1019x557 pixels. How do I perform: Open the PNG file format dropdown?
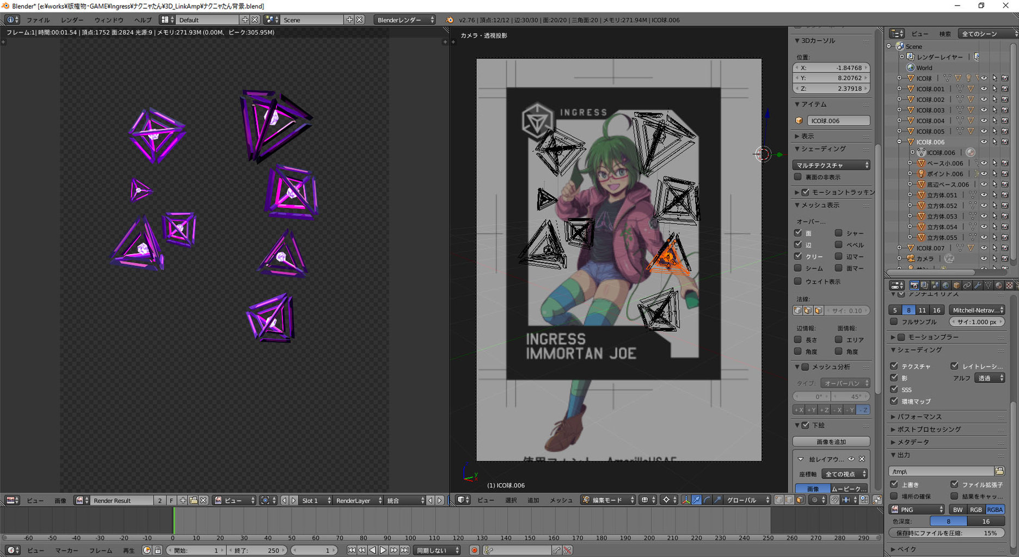(x=917, y=510)
